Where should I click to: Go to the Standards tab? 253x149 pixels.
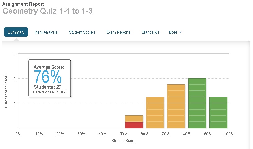click(x=150, y=32)
